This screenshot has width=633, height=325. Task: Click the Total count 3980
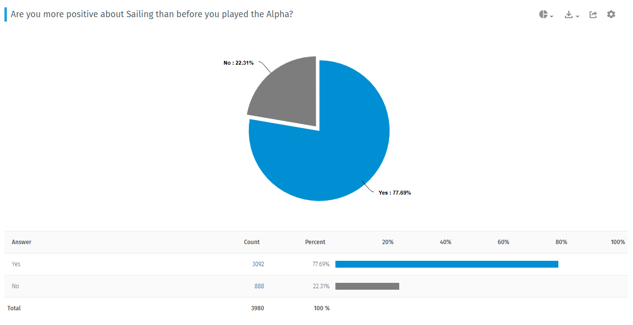(x=257, y=308)
